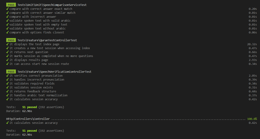The image size is (260, 139).
Task: Click checkmark beside "it verifies correct pronunciation"
Action: click(7, 76)
